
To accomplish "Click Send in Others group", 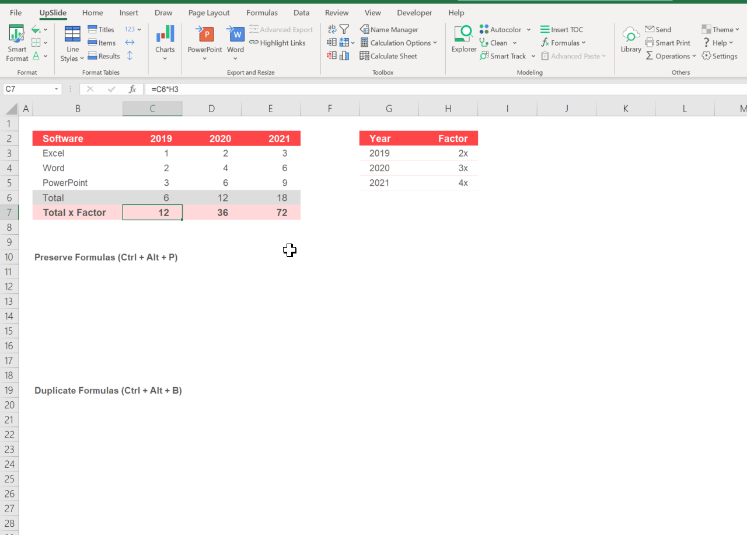I will point(658,30).
